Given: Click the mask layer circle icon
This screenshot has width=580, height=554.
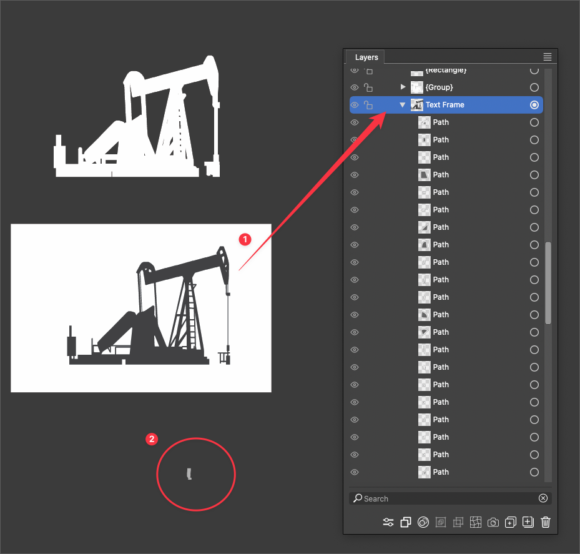Looking at the screenshot, I should click(x=423, y=522).
